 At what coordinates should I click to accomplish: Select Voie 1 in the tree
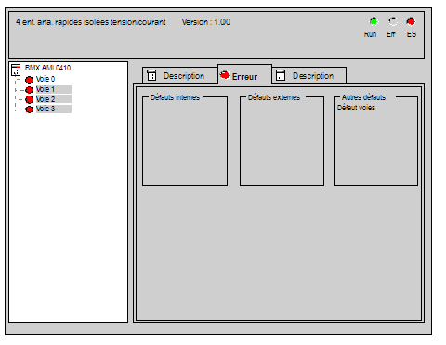pos(54,89)
